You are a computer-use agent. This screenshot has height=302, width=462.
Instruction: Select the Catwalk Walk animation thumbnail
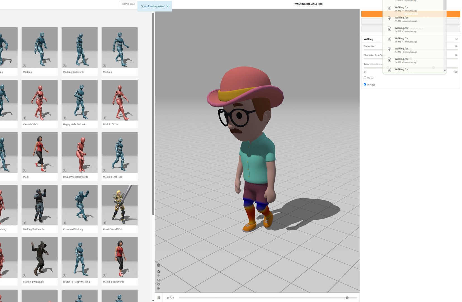click(x=39, y=100)
